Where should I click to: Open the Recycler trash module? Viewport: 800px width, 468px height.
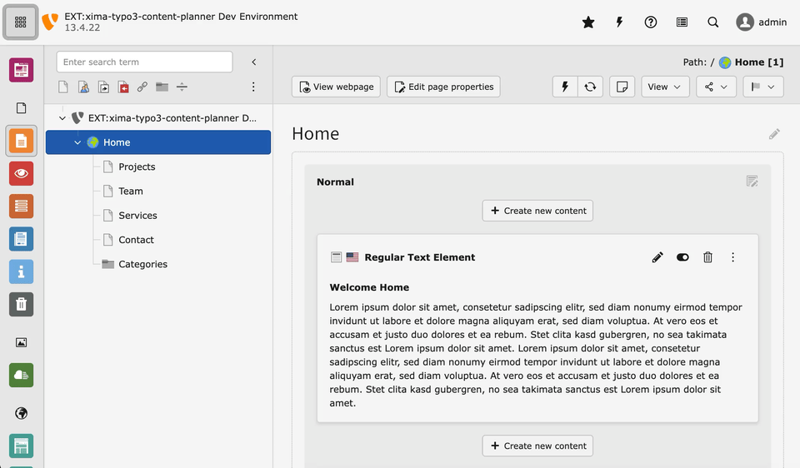[x=21, y=304]
